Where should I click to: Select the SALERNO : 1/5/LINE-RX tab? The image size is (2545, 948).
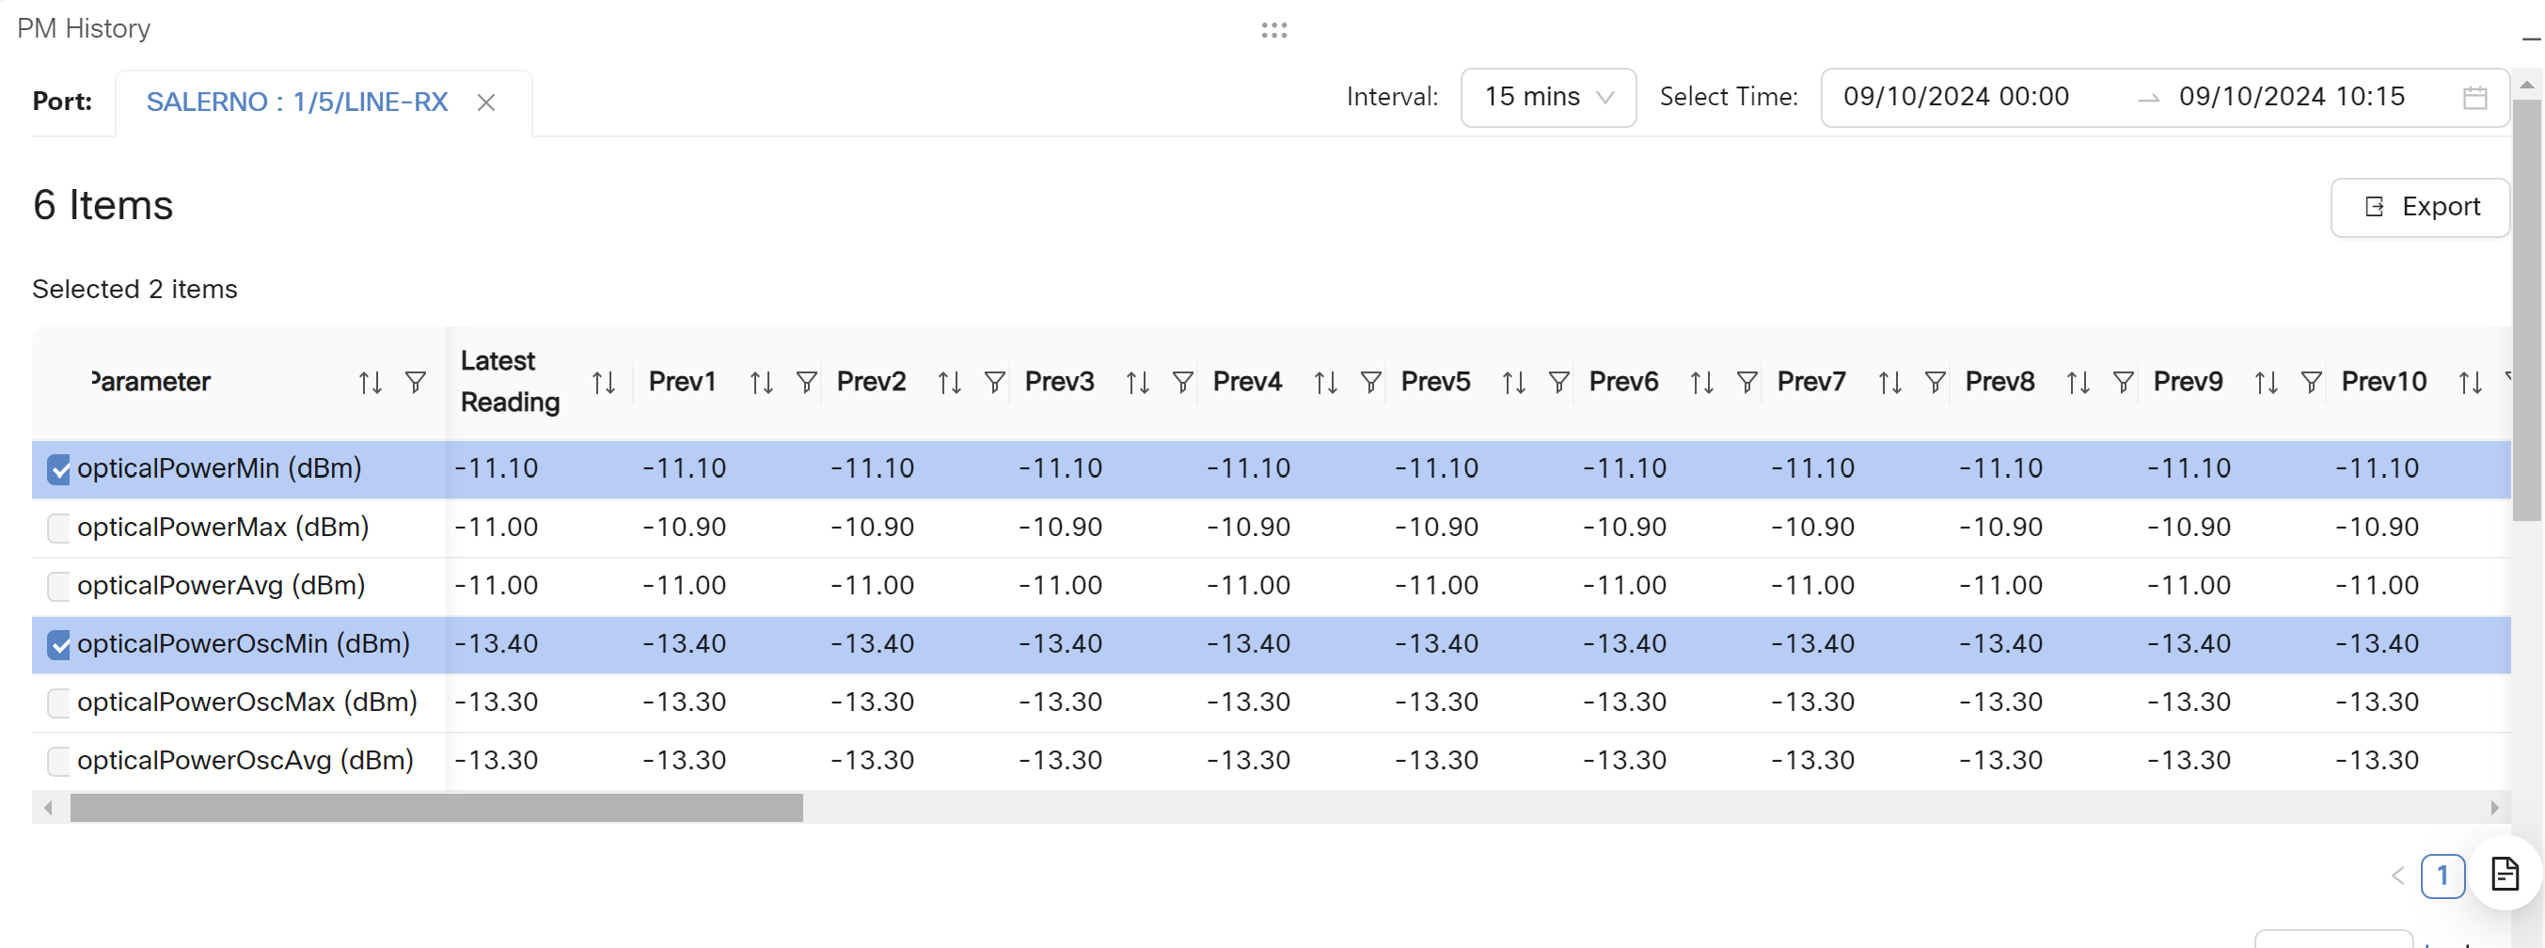[296, 102]
